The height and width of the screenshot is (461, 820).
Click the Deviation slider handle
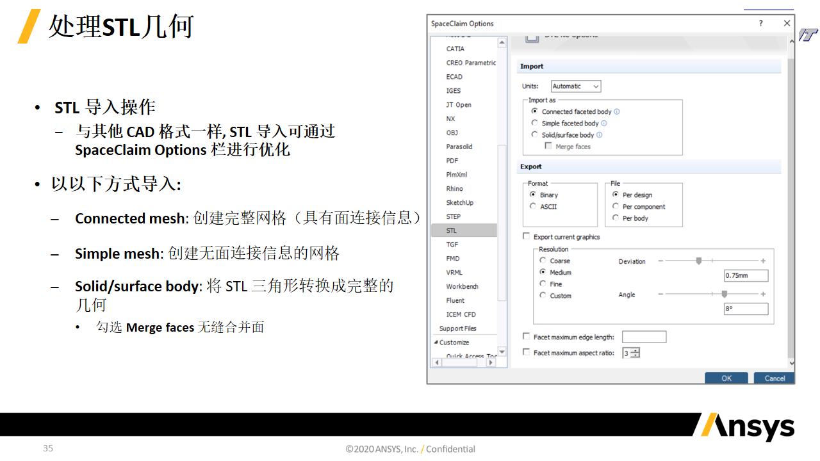coord(699,261)
